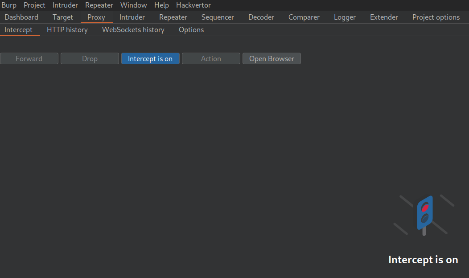Switch to the Decoder tab
The width and height of the screenshot is (469, 278).
point(261,17)
